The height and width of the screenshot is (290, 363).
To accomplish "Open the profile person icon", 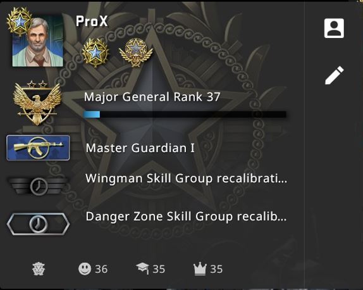I will [x=334, y=28].
